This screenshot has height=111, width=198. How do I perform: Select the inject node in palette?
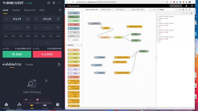click(x=74, y=13)
